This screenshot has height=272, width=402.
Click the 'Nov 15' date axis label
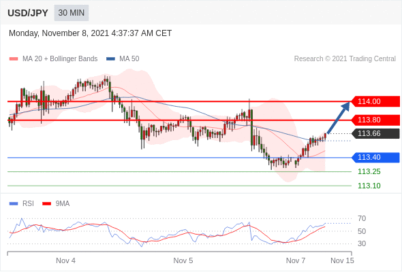342,260
